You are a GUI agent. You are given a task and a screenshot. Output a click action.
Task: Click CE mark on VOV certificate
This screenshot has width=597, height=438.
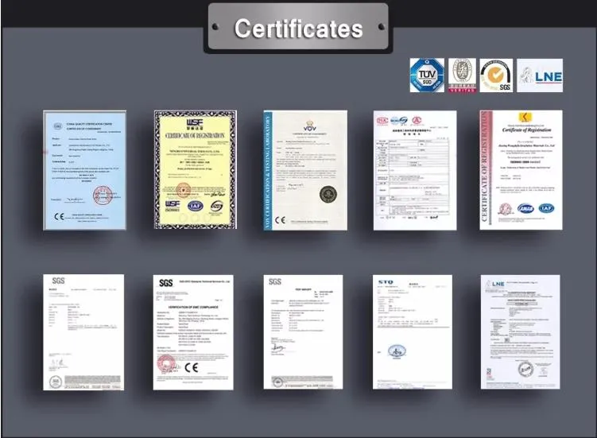pyautogui.click(x=281, y=220)
